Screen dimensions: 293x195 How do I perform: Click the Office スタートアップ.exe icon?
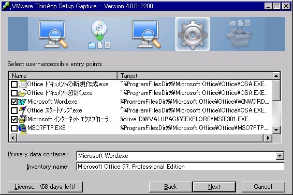pyautogui.click(x=22, y=110)
